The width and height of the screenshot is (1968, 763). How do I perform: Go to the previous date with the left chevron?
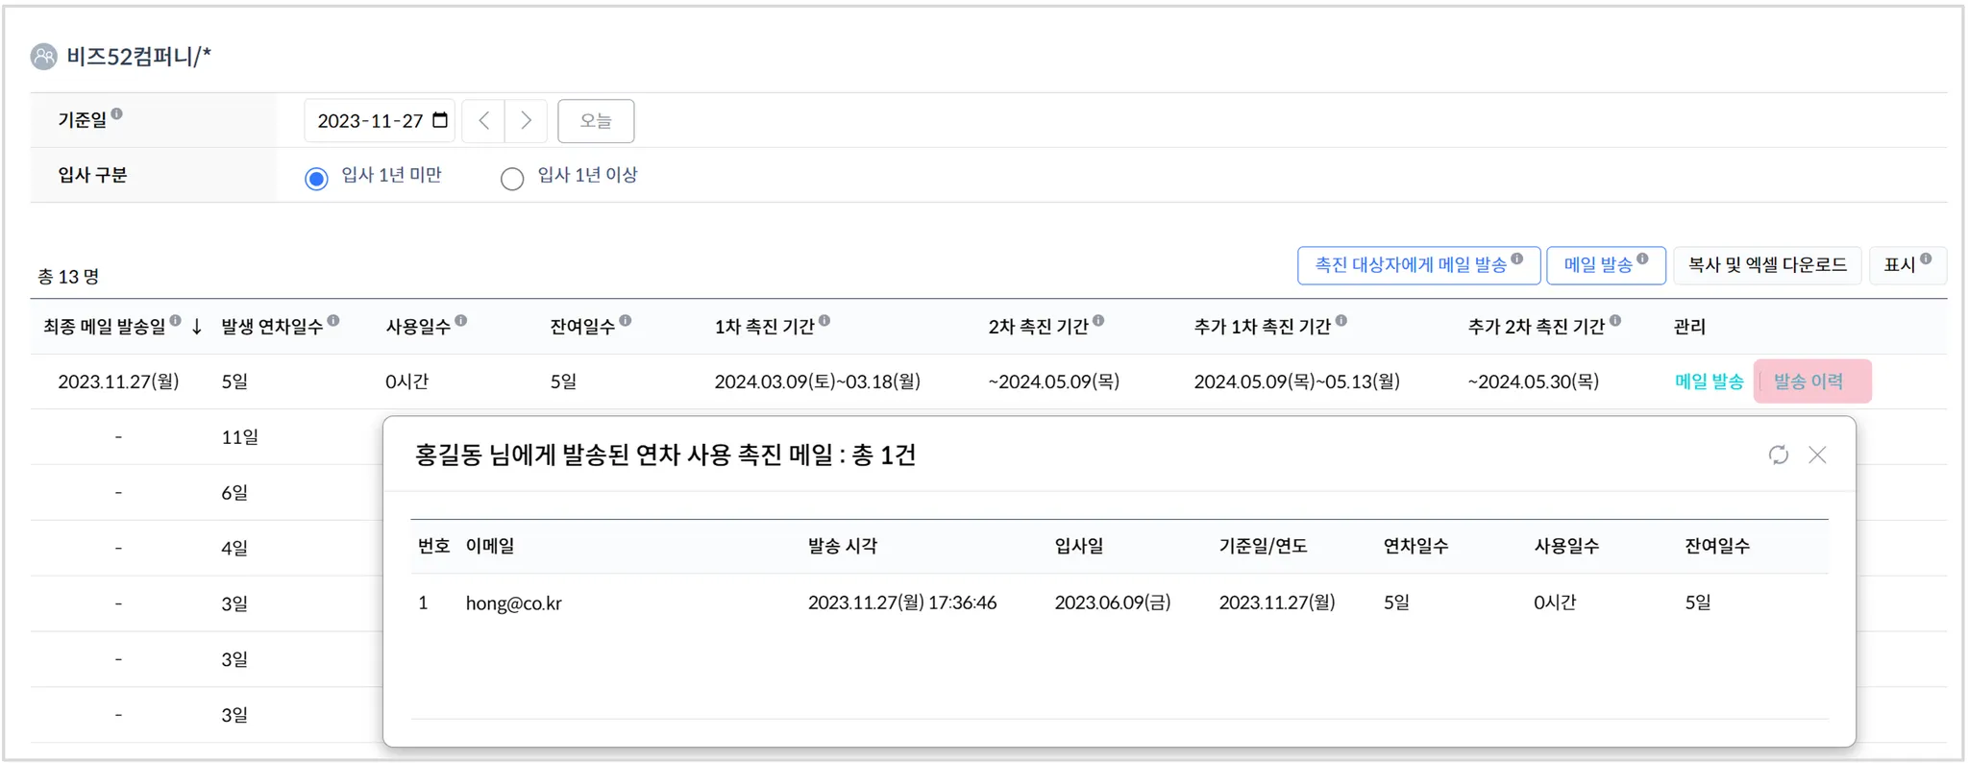coord(484,121)
